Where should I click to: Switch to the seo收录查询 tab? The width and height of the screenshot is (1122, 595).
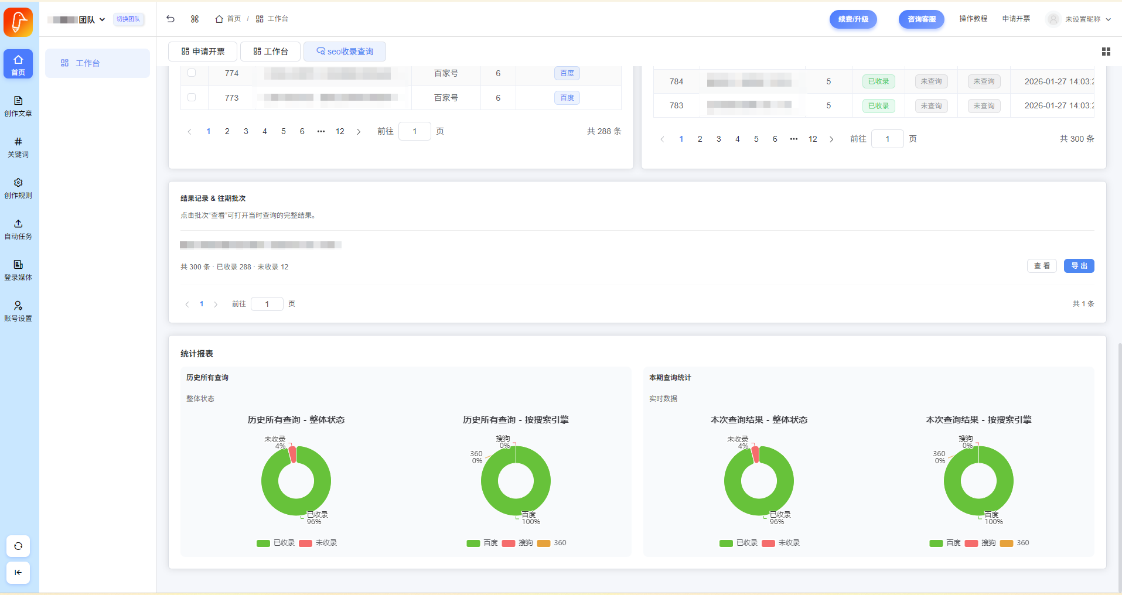point(345,52)
